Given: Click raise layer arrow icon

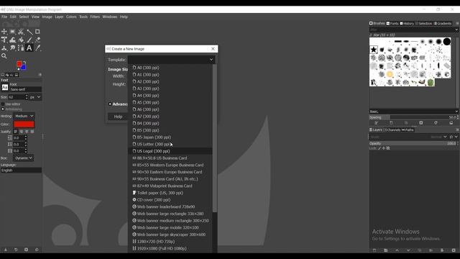Looking at the screenshot, I should point(397,250).
